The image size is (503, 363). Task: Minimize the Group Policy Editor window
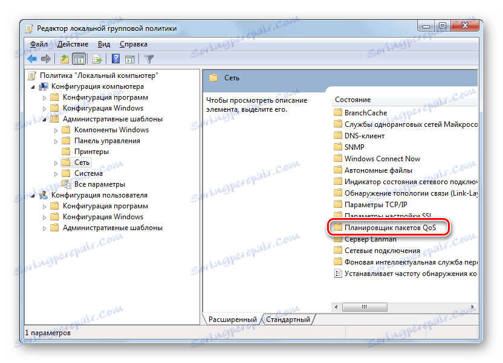tap(426, 26)
